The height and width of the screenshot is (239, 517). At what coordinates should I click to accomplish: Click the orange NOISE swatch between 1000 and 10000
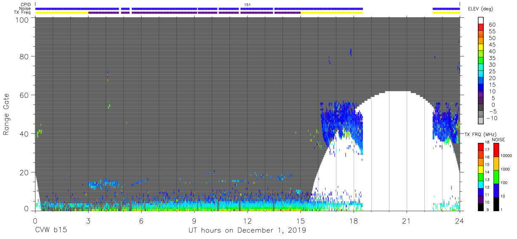[496, 163]
